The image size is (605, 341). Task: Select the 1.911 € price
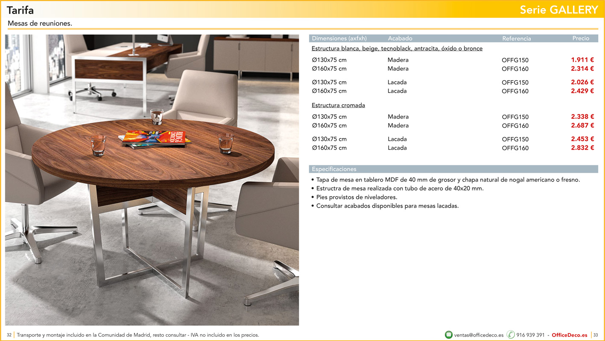click(582, 60)
